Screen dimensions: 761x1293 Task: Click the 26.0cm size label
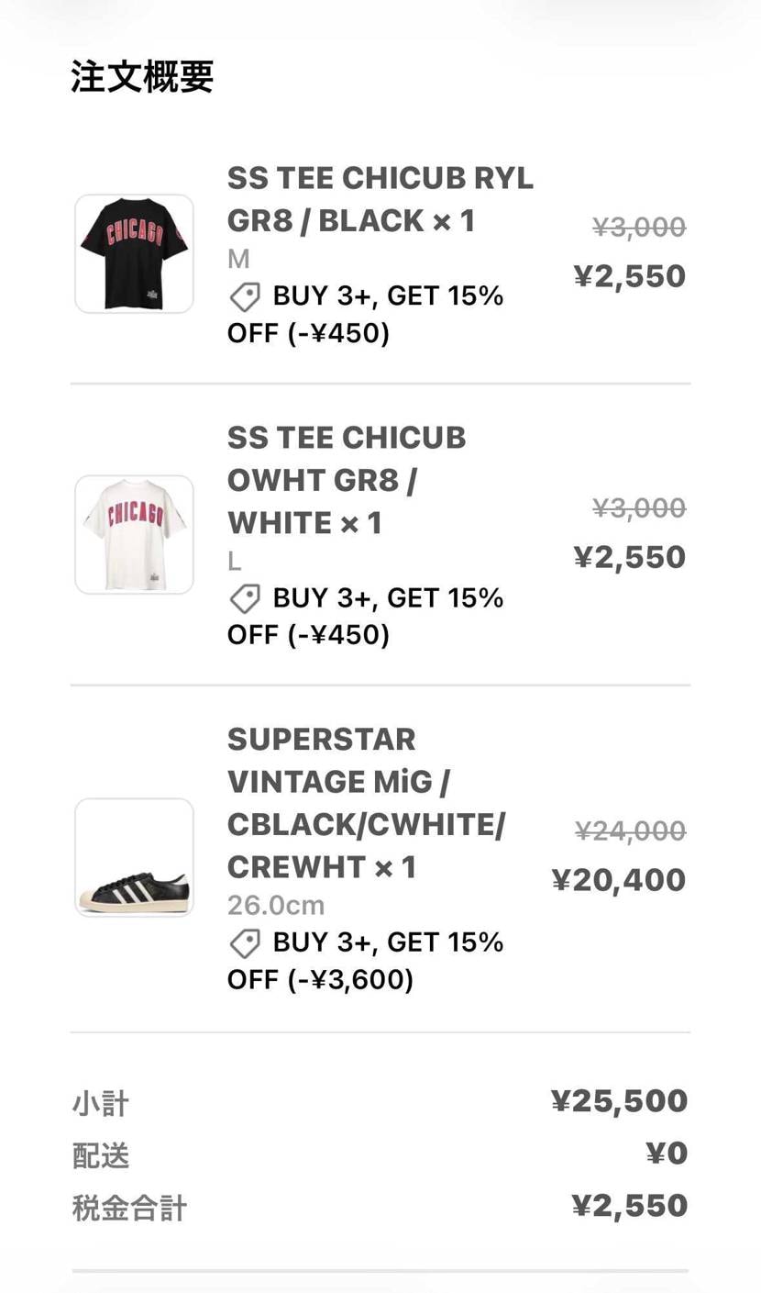[275, 906]
